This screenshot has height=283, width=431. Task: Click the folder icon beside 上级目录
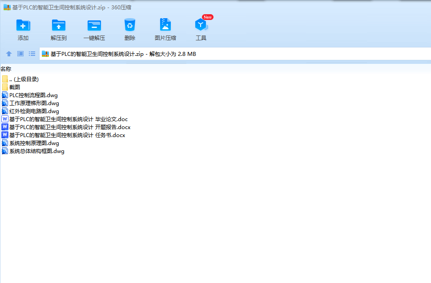5,79
